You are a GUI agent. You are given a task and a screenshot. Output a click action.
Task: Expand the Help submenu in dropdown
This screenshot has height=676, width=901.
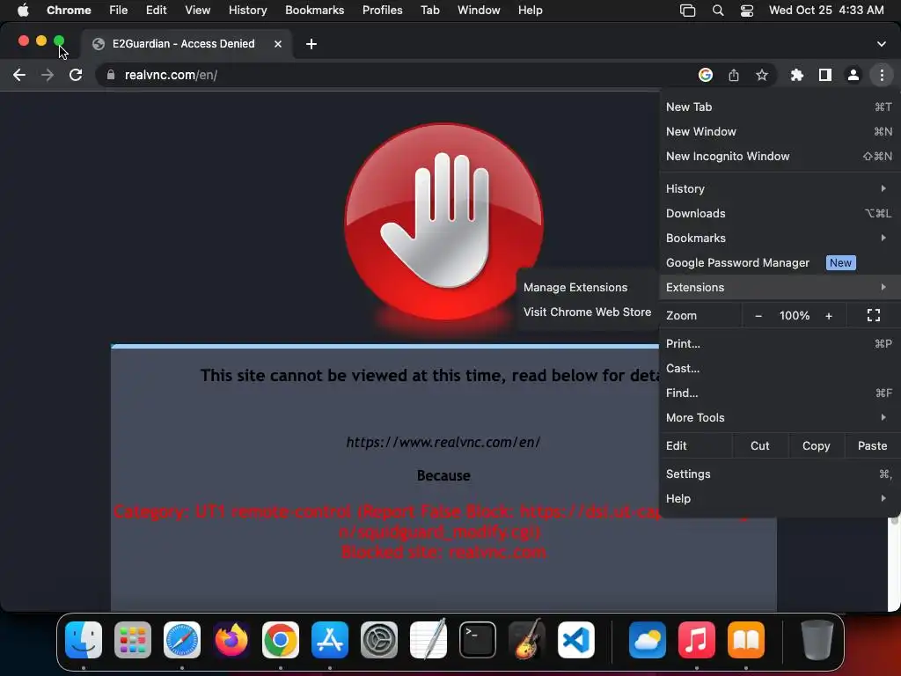pos(779,499)
